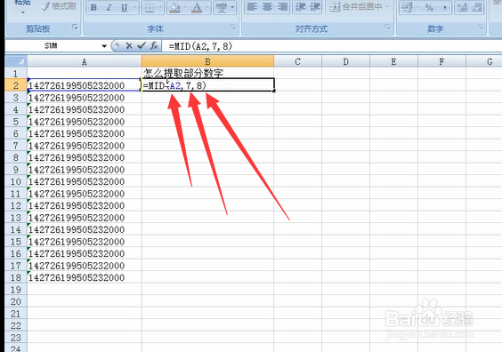This screenshot has width=502, height=352.
Task: Decrease decimal places icon
Action: point(477,8)
